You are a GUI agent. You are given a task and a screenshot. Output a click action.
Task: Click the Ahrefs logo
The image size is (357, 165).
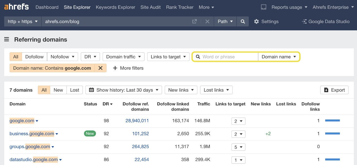pos(16,7)
